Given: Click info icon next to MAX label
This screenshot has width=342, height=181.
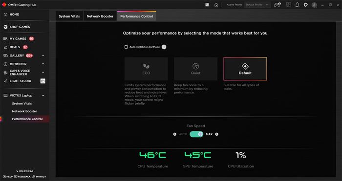Looking at the screenshot, I should [216, 134].
